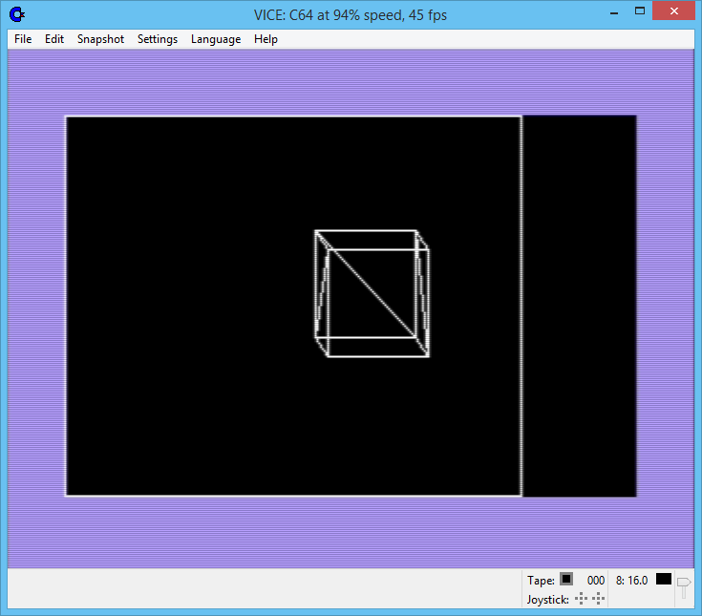Image resolution: width=702 pixels, height=616 pixels.
Task: Click the tape control status icon
Action: tap(566, 579)
